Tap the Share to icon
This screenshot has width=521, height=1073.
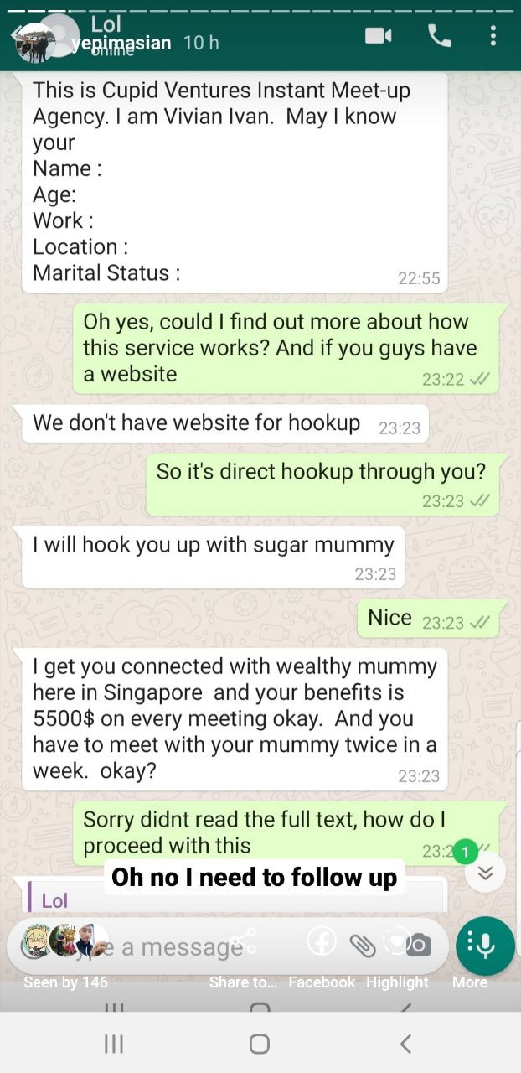(x=244, y=941)
